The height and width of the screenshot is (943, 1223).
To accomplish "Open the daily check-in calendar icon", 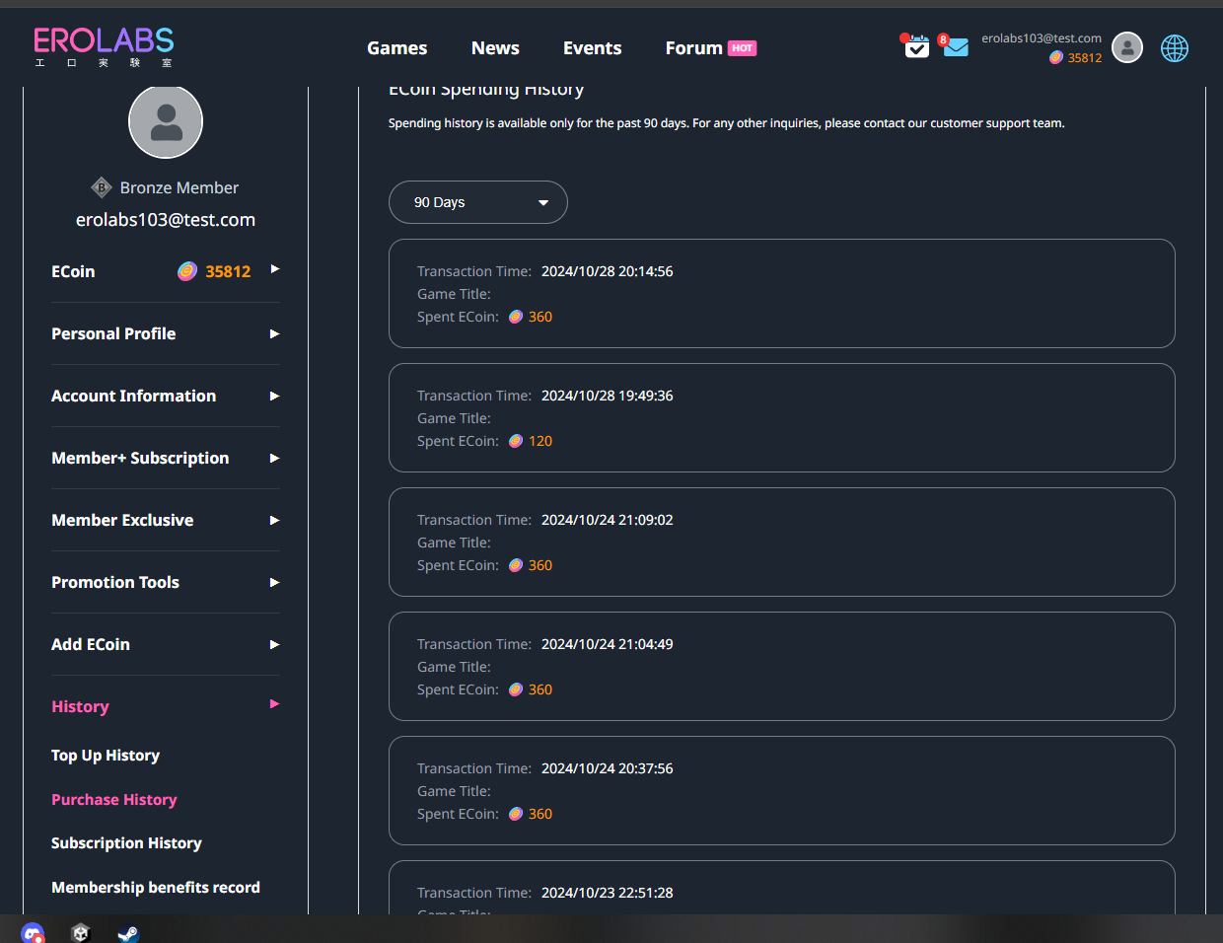I will [x=916, y=46].
